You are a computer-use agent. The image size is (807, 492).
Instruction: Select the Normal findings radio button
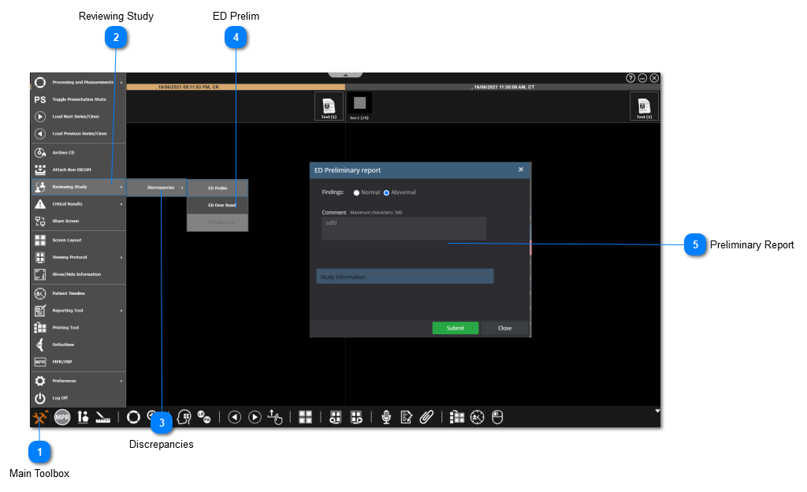357,192
